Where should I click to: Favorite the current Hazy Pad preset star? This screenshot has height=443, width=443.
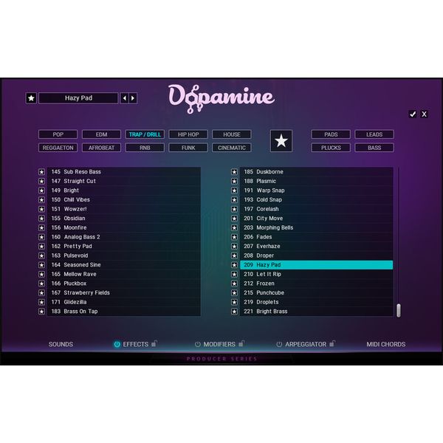point(31,98)
